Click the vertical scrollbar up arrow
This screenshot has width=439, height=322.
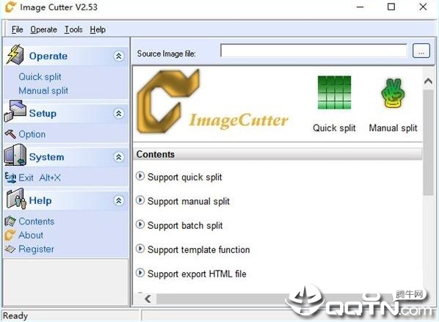pos(428,81)
